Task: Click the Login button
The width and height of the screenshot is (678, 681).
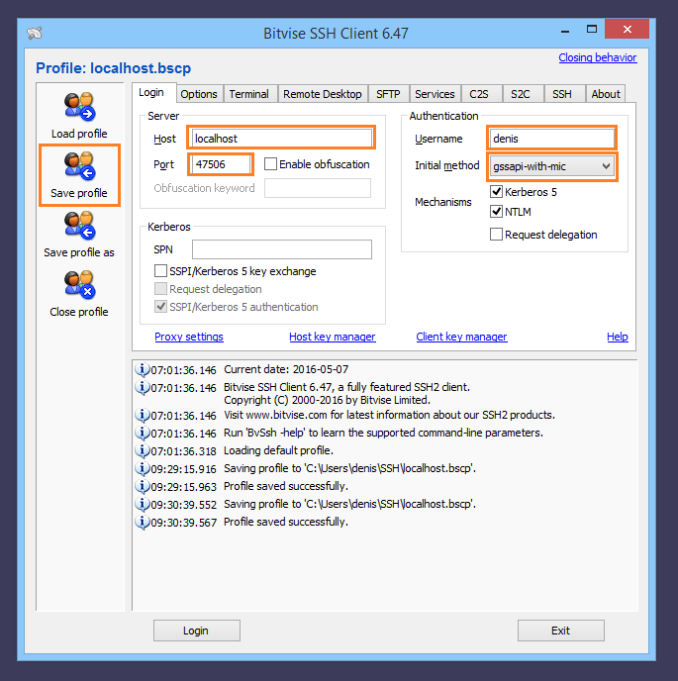Action: tap(196, 631)
